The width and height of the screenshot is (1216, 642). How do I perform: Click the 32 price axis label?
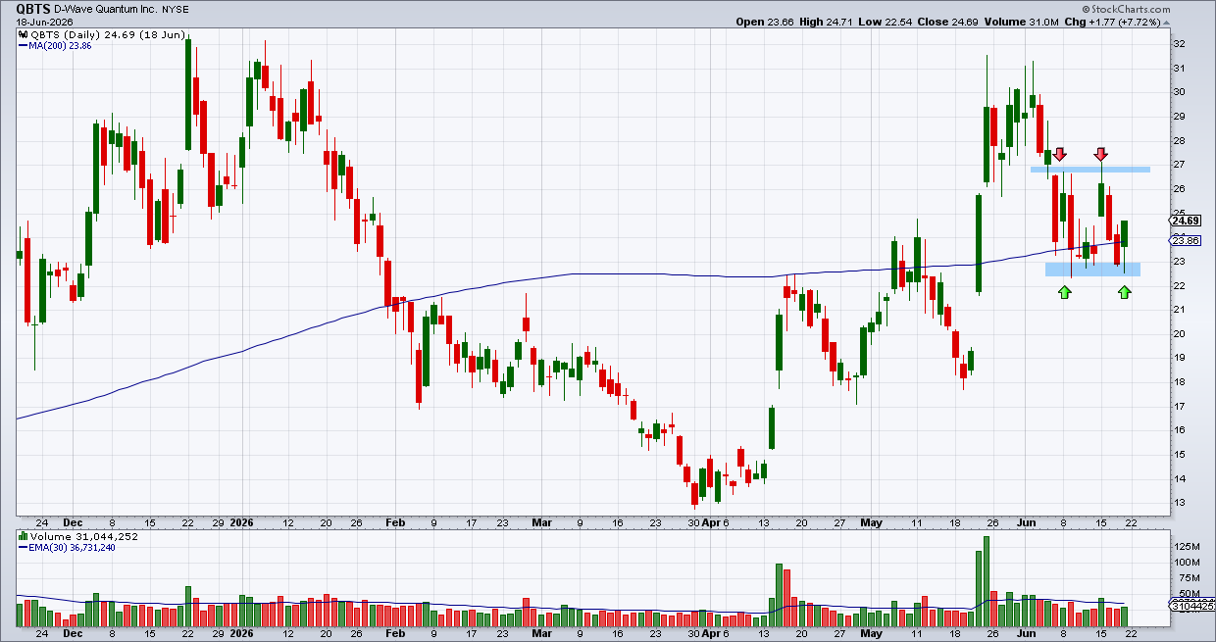tap(1180, 44)
